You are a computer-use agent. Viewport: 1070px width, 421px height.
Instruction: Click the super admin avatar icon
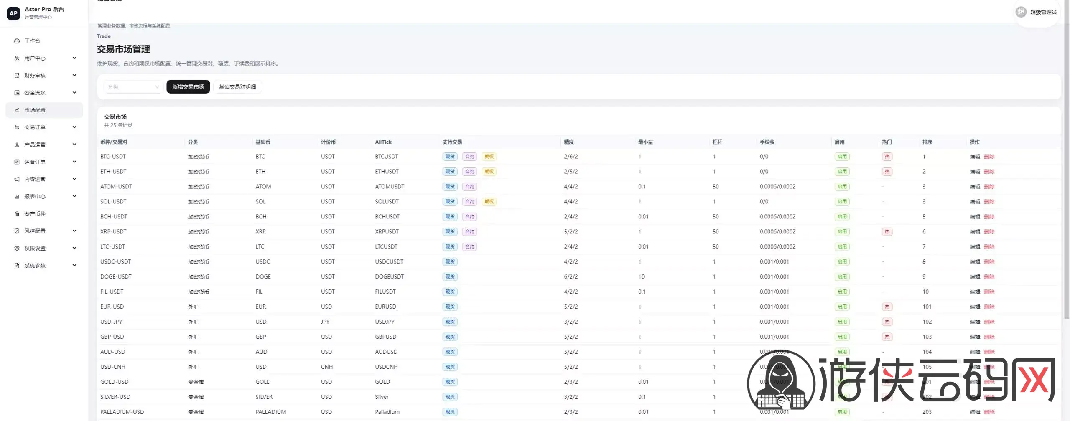1021,12
